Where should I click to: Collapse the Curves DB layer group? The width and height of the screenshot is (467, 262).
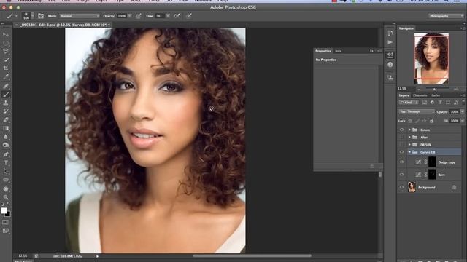tap(409, 152)
